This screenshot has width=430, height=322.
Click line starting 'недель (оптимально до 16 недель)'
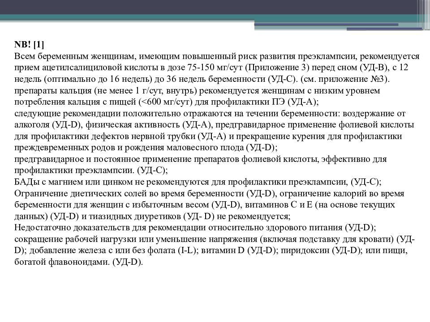202,79
